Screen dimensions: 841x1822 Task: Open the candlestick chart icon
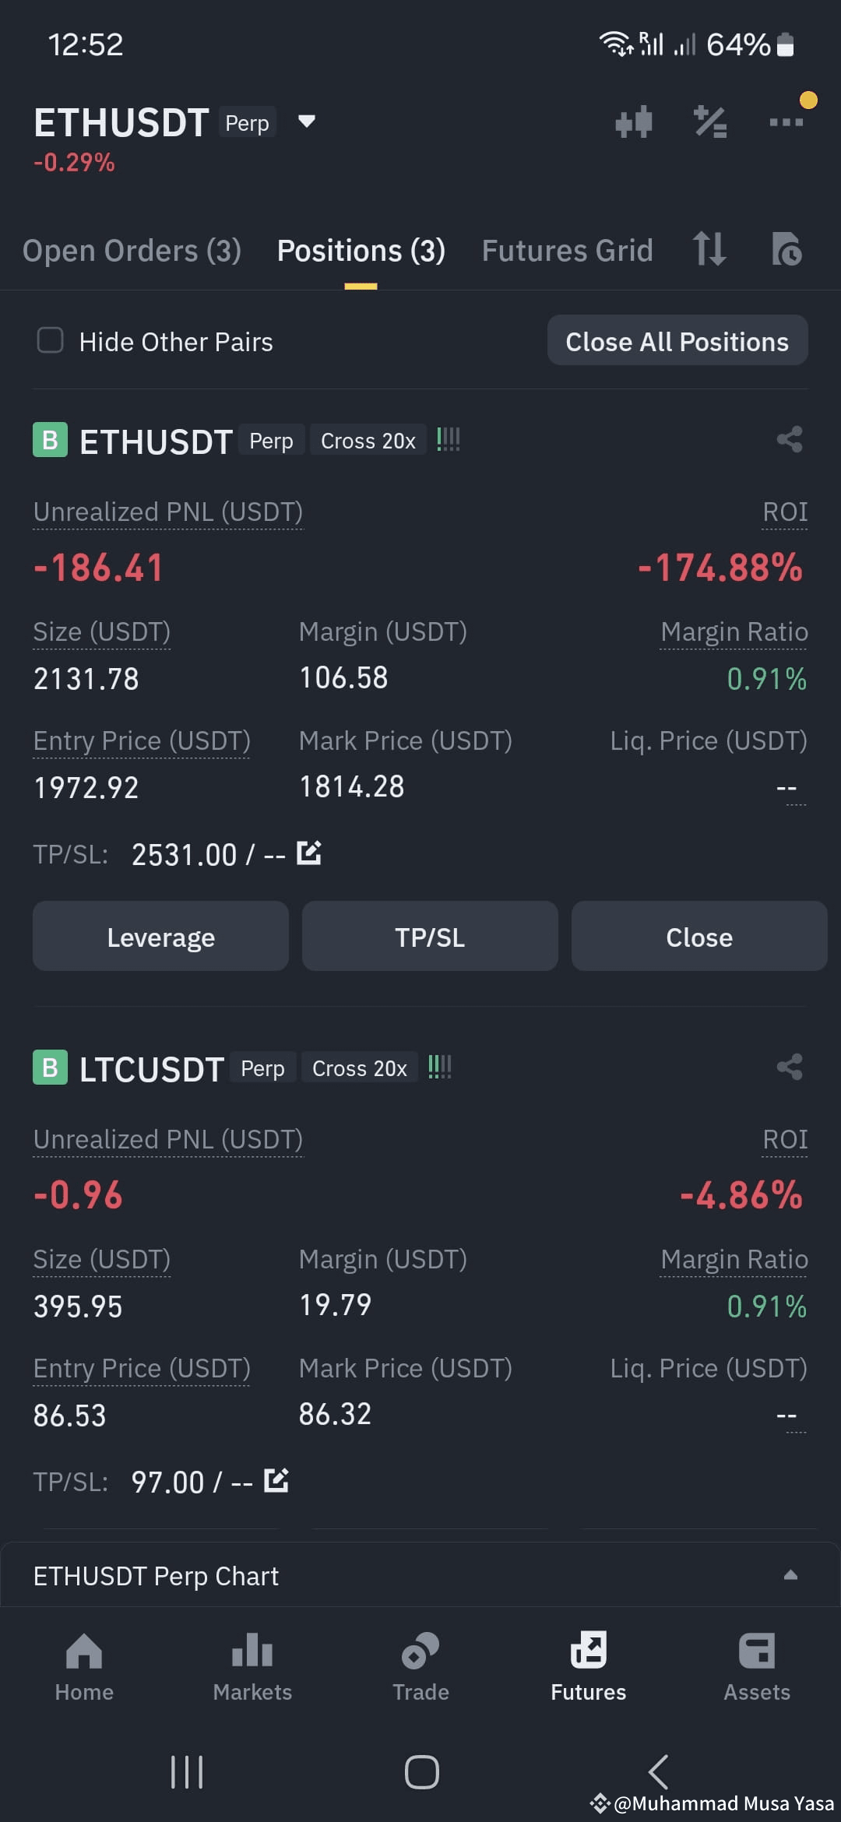[x=633, y=121]
